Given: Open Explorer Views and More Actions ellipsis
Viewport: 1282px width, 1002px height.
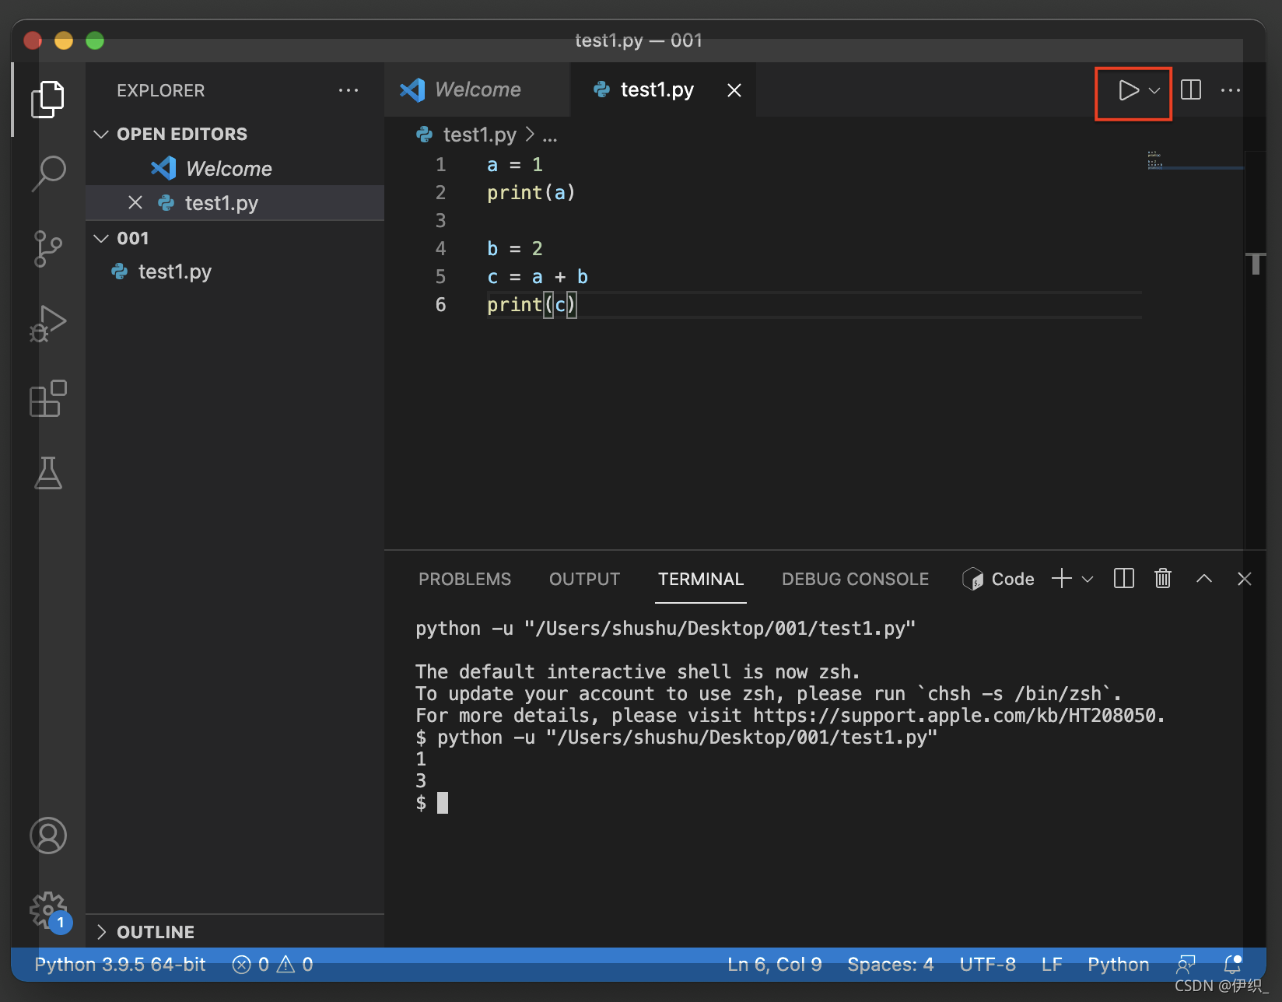Looking at the screenshot, I should click(349, 90).
